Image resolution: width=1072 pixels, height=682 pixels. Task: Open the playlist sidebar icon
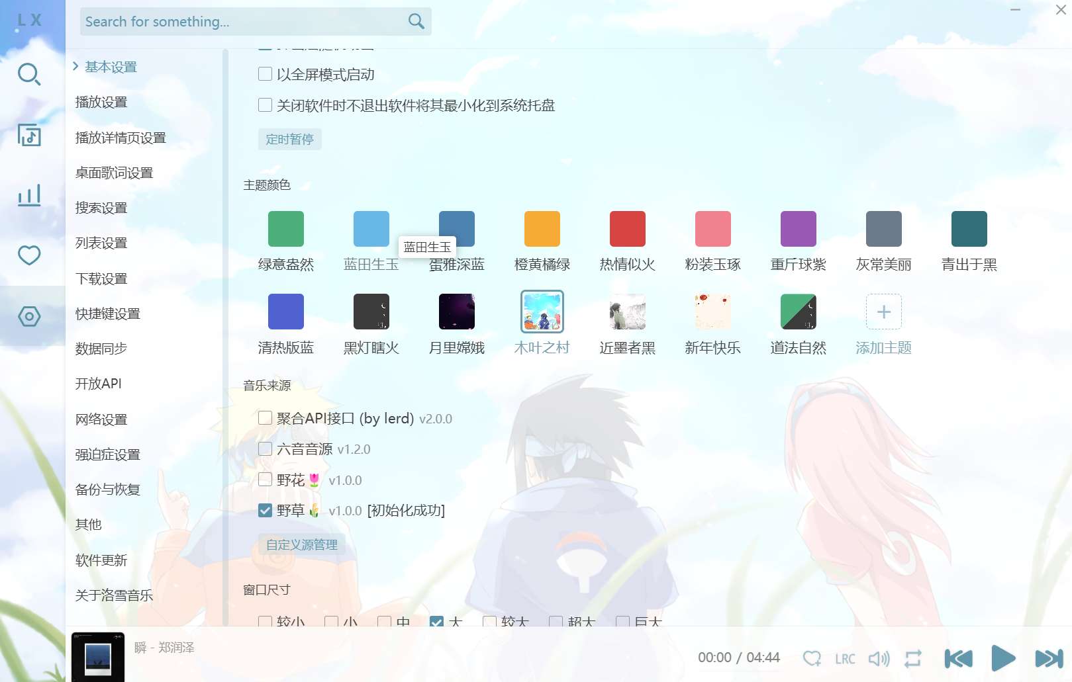click(29, 135)
